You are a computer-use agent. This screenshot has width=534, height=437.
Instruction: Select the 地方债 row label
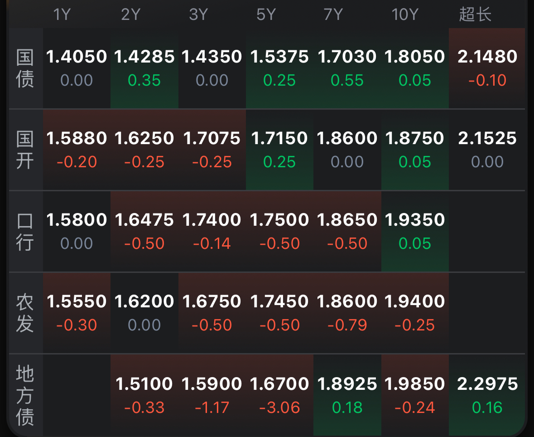(x=25, y=395)
